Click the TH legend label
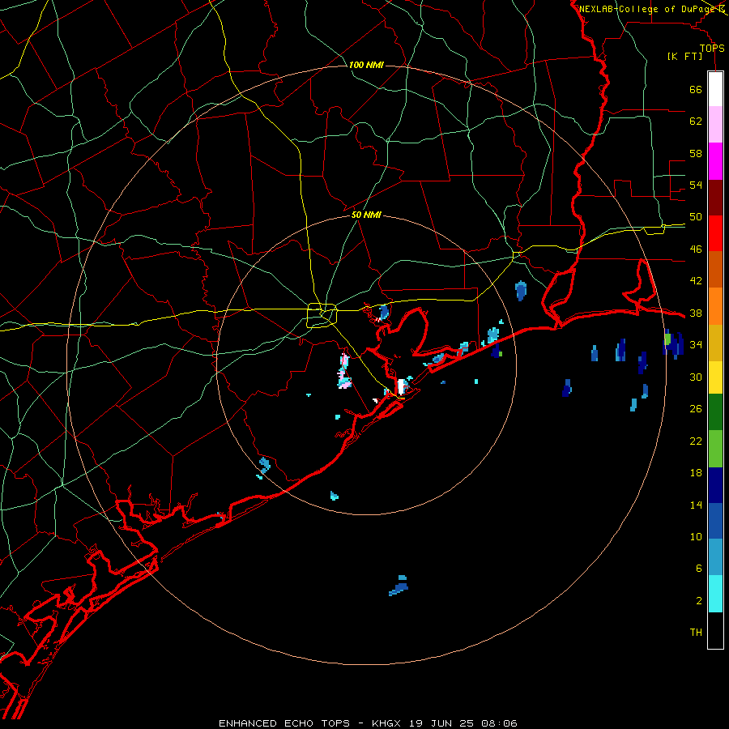 point(696,633)
